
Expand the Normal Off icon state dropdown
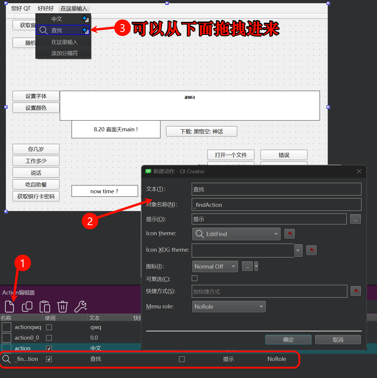pos(215,266)
